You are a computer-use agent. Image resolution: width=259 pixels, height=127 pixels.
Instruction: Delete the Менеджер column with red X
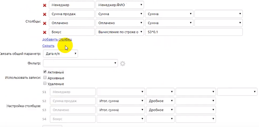[x=45, y=5]
